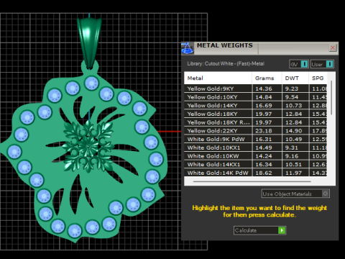The image size is (345, 259).
Task: Sort by the Metal column header
Action: pos(218,78)
